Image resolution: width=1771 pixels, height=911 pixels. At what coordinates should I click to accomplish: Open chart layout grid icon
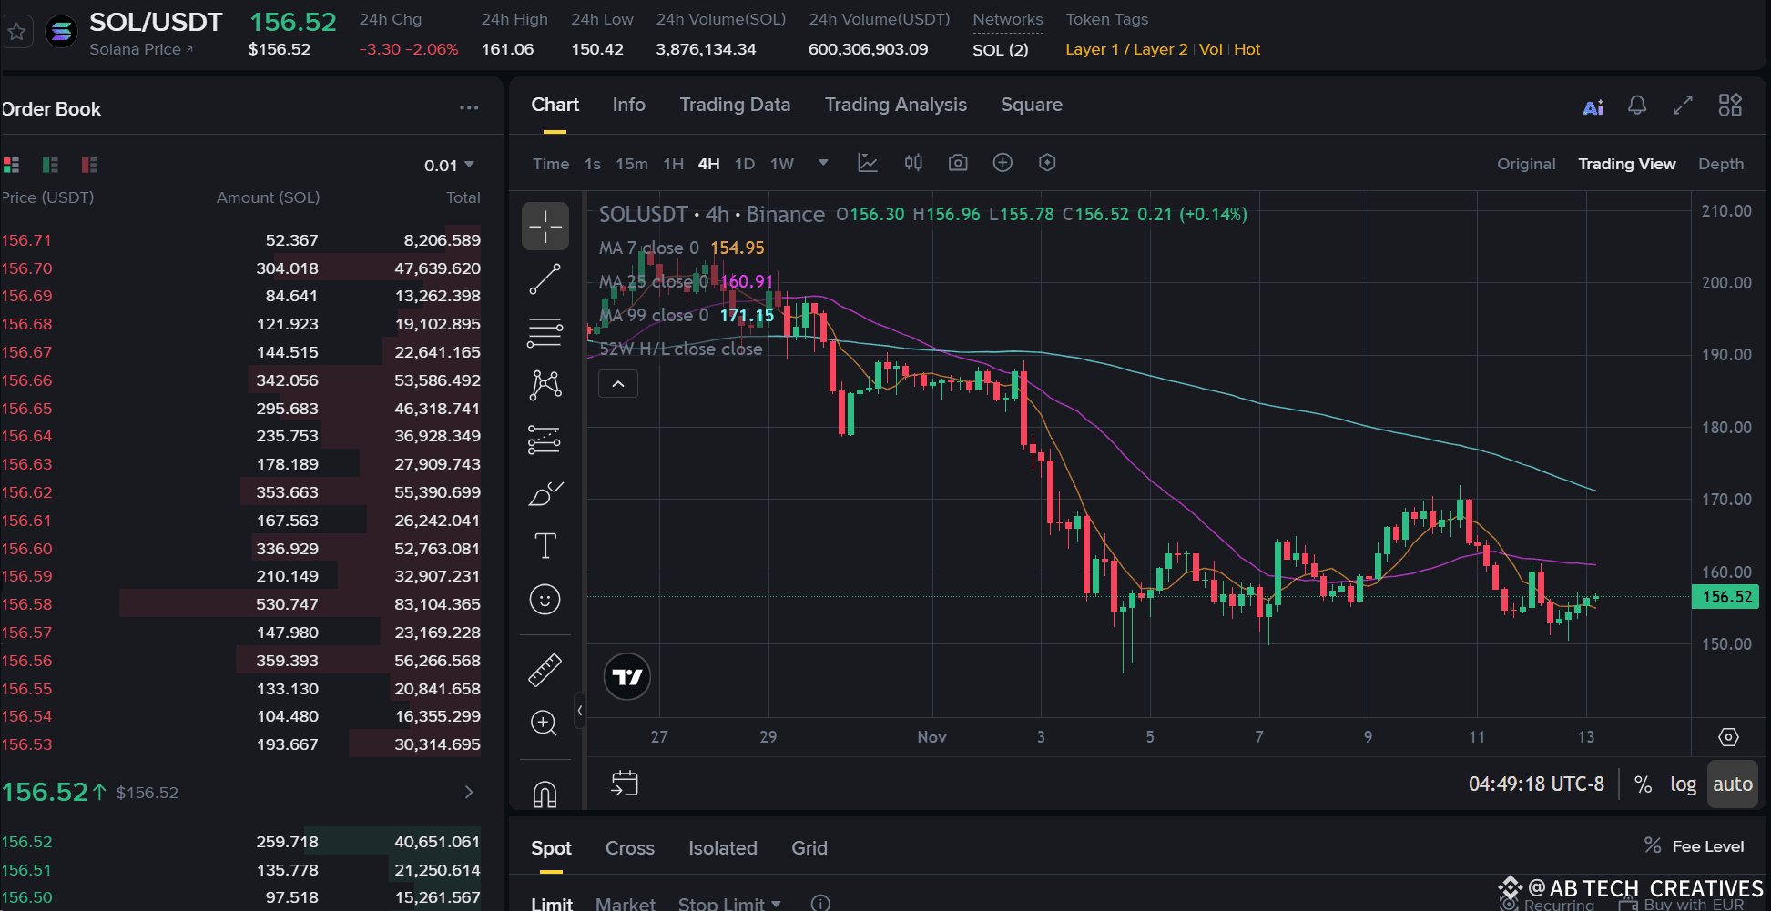click(1730, 106)
